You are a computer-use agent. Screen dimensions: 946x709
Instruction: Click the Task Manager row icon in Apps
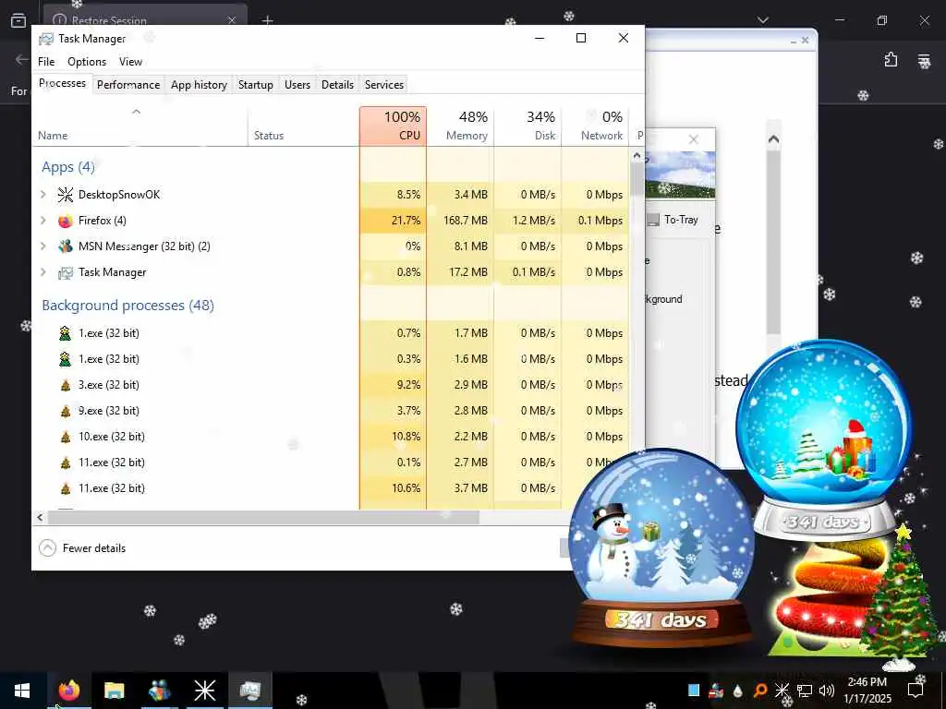point(66,272)
